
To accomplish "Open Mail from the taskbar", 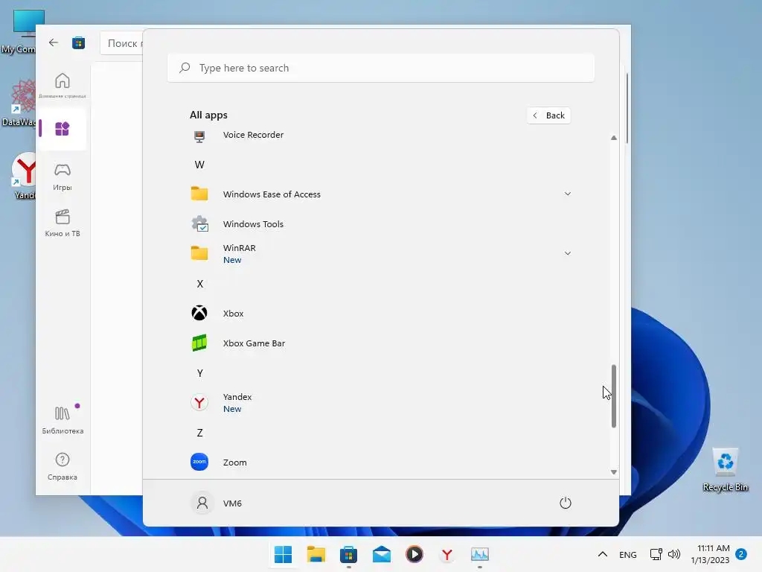I will [382, 554].
